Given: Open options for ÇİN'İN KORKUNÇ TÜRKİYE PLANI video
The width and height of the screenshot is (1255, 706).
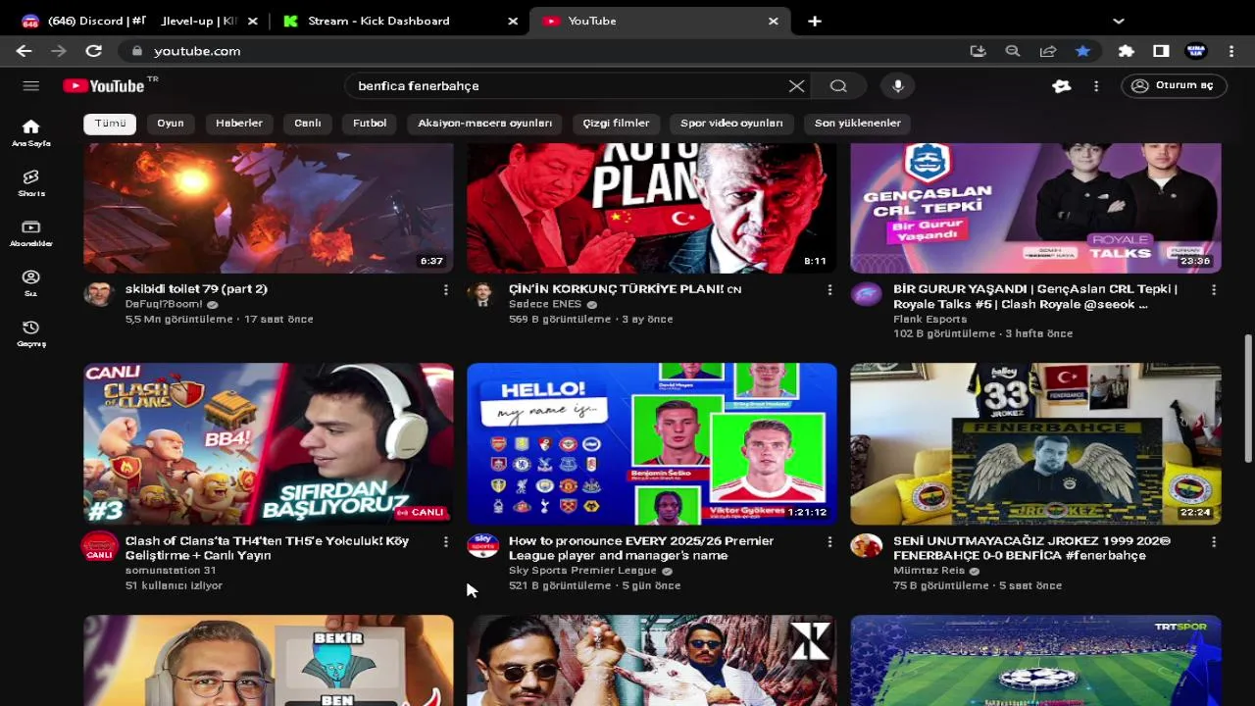Looking at the screenshot, I should point(829,290).
